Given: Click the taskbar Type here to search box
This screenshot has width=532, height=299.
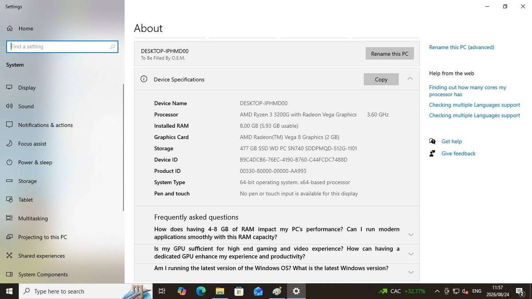Looking at the screenshot, I should coord(86,291).
